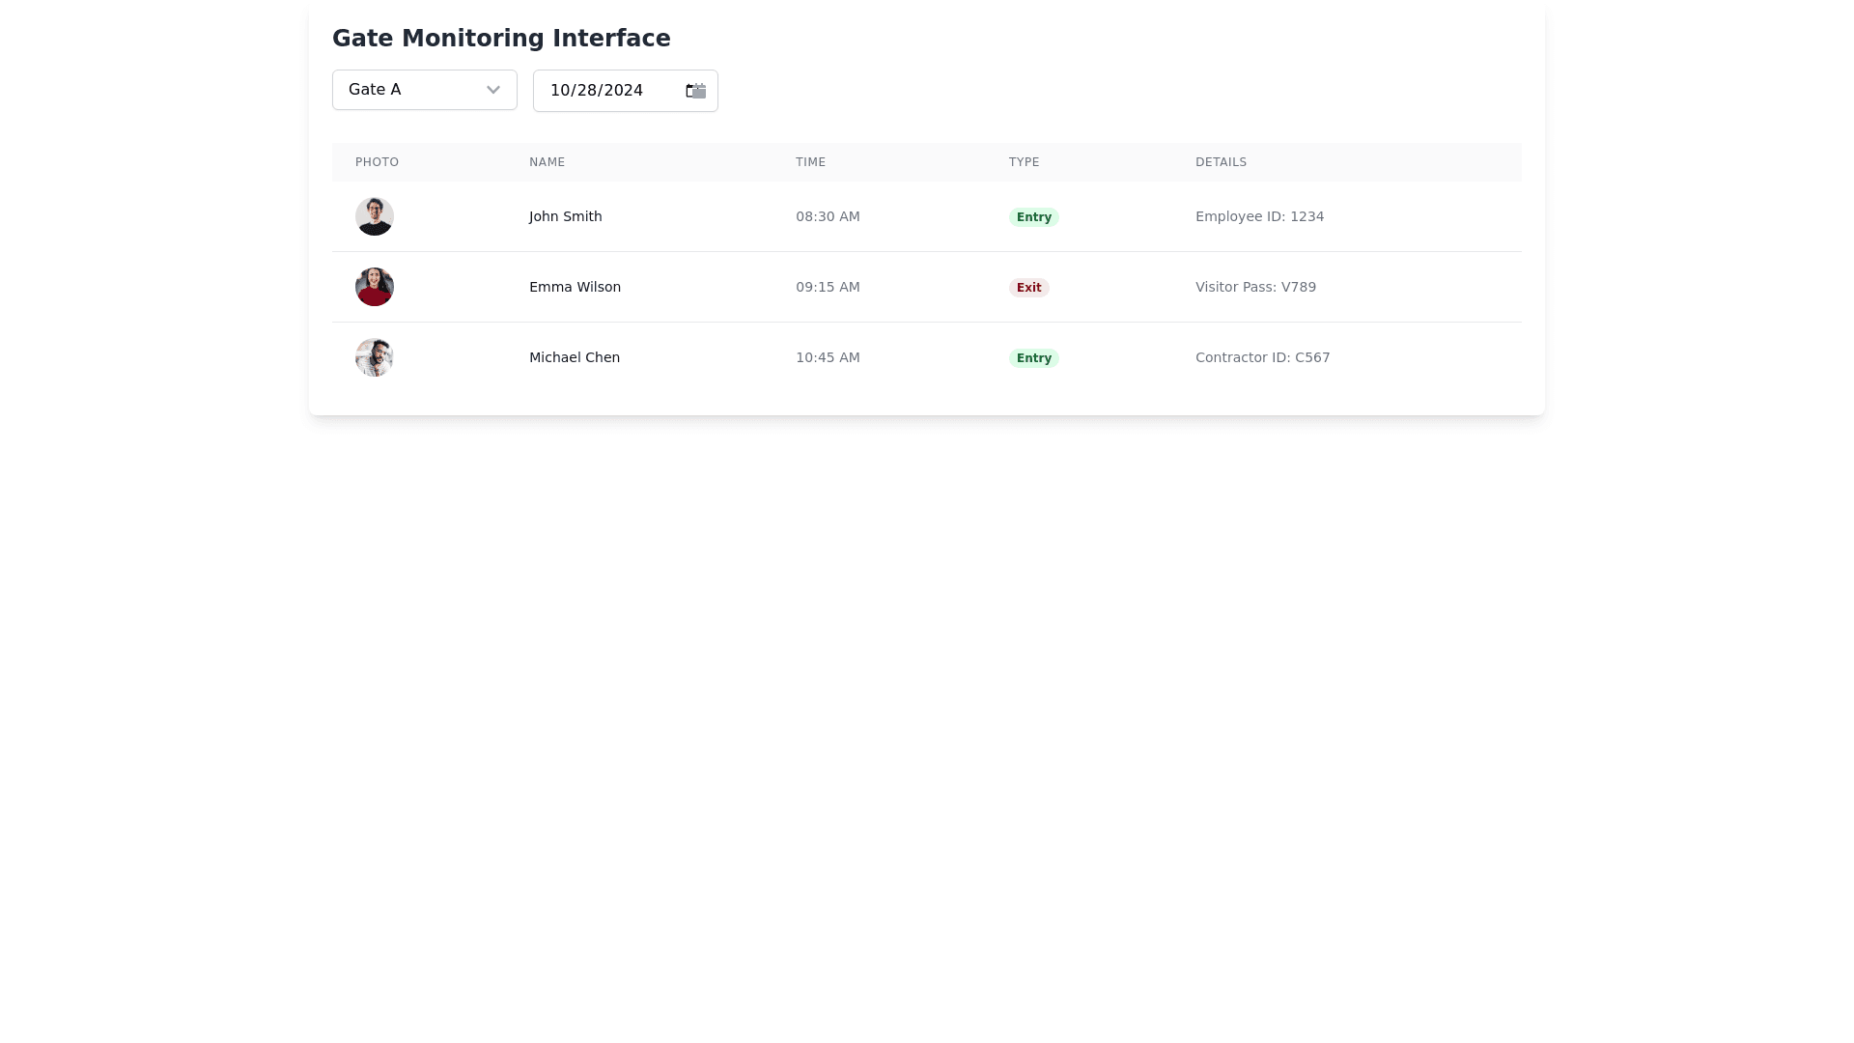Click the dropdown chevron next to Gate A

pos(492,90)
